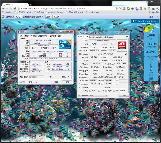Dismiss the translate bar with its X

click(158, 17)
